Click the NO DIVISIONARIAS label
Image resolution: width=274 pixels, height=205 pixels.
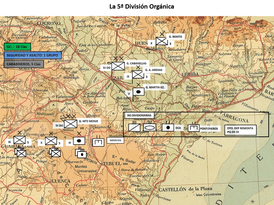[139, 115]
